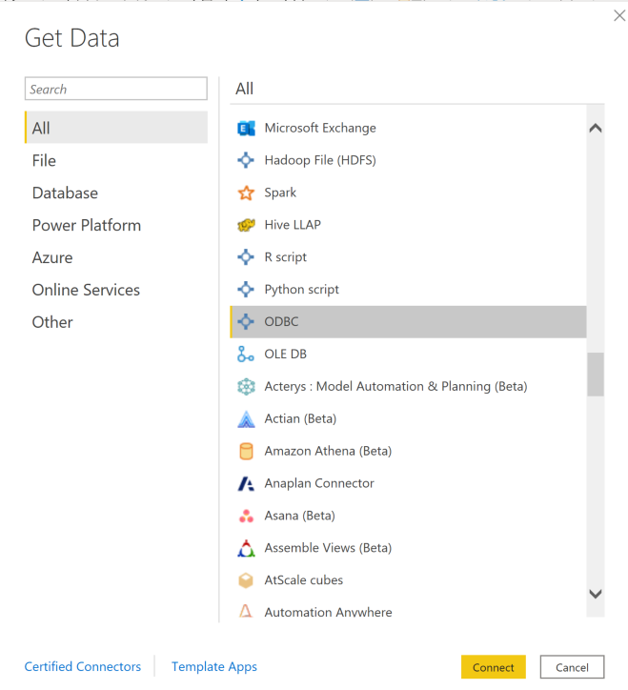628x690 pixels.
Task: Choose the Actian (Beta) label
Action: (300, 418)
